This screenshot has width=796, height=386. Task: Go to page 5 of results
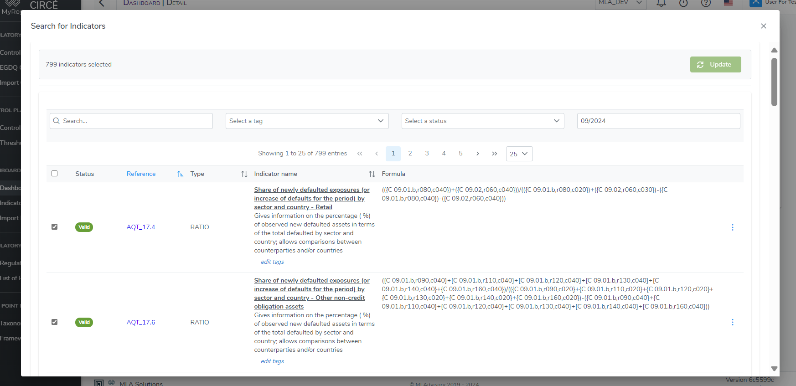tap(460, 154)
